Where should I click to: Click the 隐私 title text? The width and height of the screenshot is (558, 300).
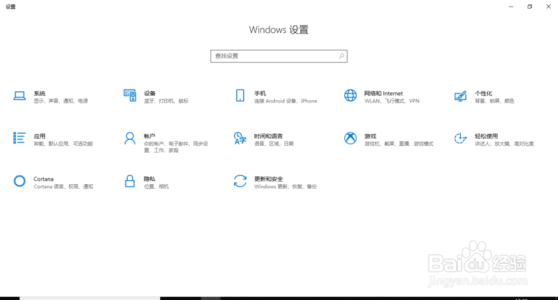pos(150,179)
